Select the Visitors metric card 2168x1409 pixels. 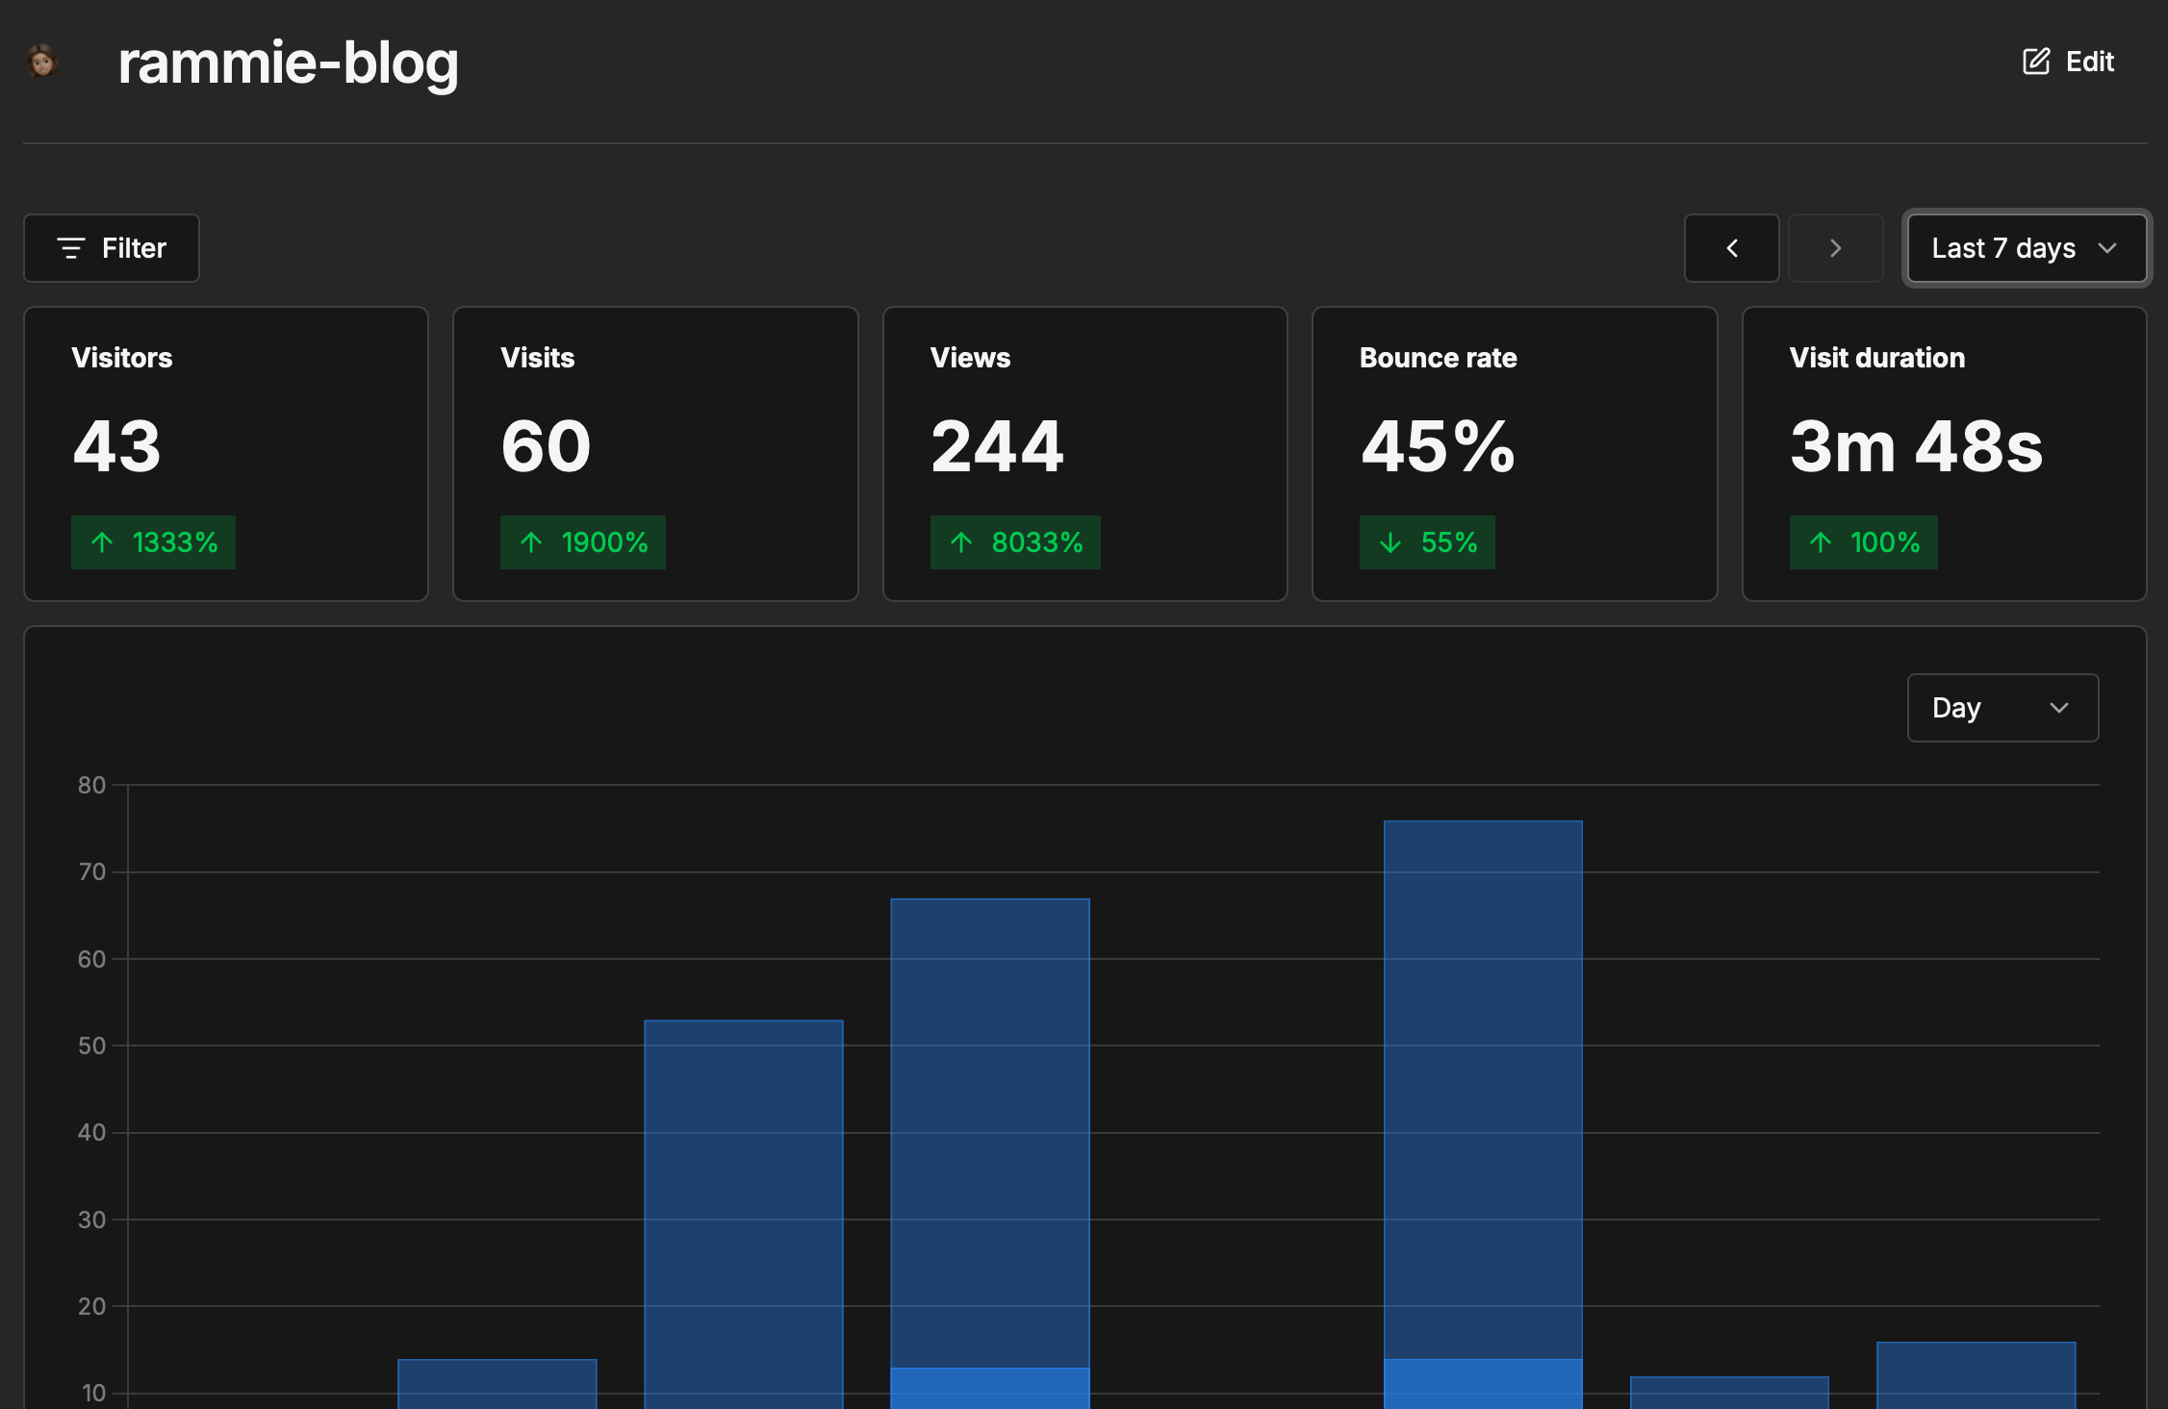[226, 454]
